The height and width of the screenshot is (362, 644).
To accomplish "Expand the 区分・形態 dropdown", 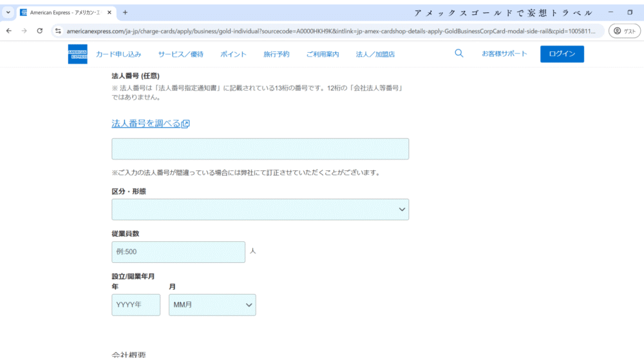I will pos(260,210).
